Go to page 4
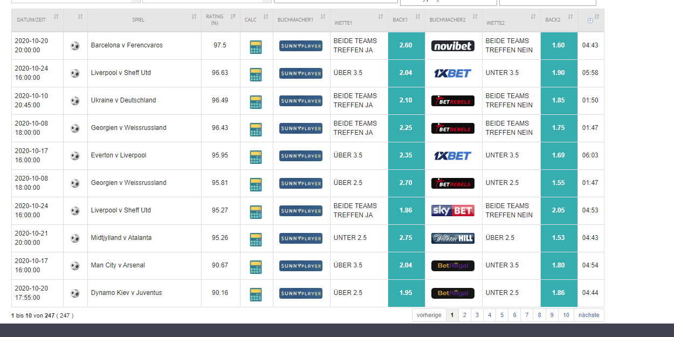 (489, 315)
